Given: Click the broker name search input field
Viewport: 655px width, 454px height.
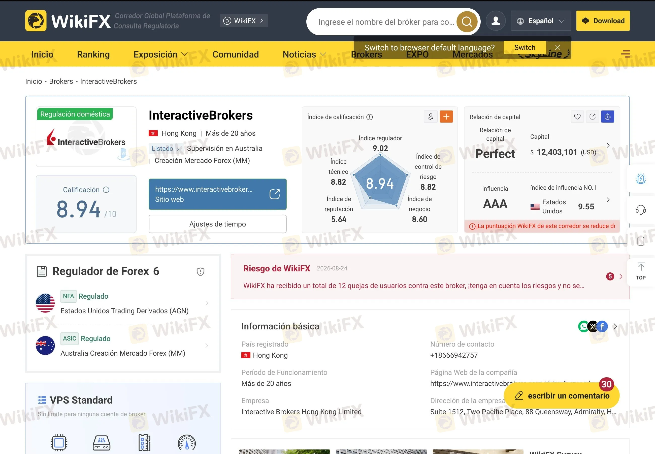Looking at the screenshot, I should (x=386, y=22).
